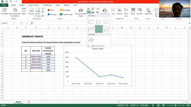Add a new sheet with plus button
Screen dimensions: 191x107
click(29, 102)
